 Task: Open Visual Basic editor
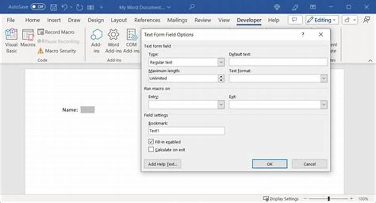tap(11, 41)
